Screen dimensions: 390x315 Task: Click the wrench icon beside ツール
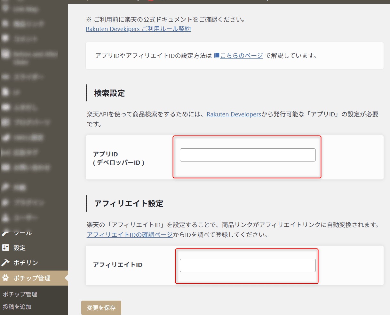[5, 233]
